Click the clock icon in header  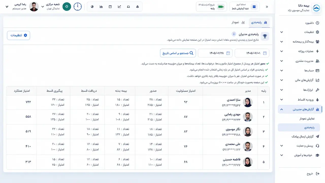click(x=78, y=7)
